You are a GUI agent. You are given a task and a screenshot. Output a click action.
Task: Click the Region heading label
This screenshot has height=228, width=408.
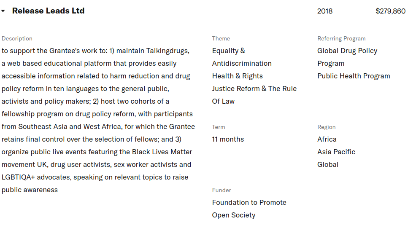pyautogui.click(x=326, y=127)
